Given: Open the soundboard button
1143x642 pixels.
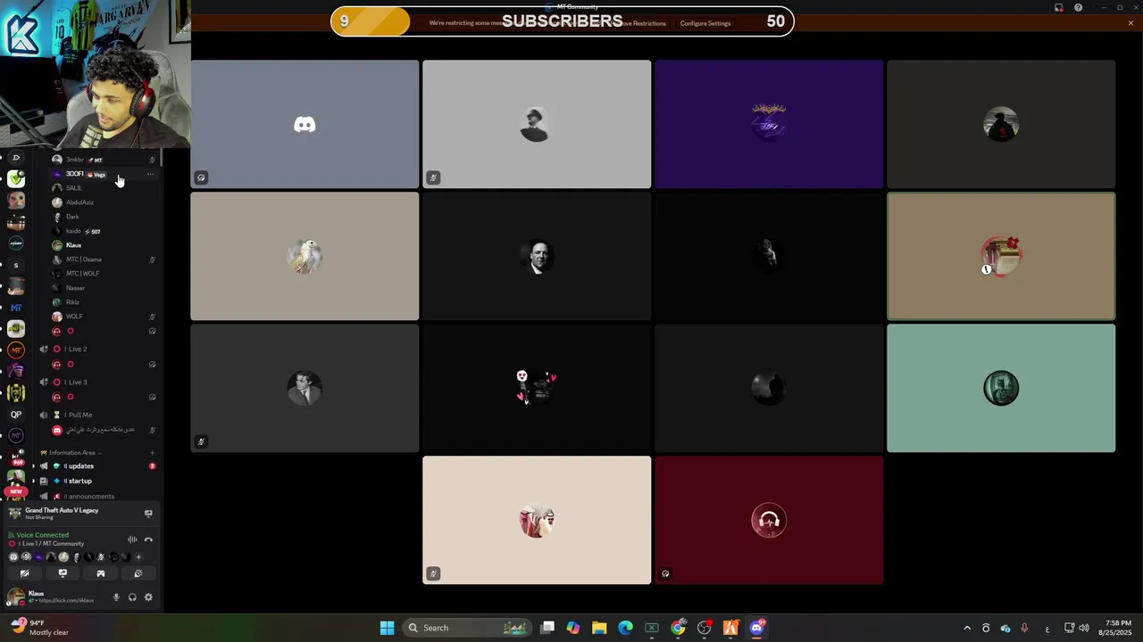Looking at the screenshot, I should 138,573.
